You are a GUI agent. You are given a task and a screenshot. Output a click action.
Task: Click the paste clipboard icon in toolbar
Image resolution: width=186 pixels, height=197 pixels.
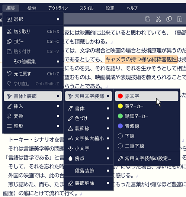179,19
